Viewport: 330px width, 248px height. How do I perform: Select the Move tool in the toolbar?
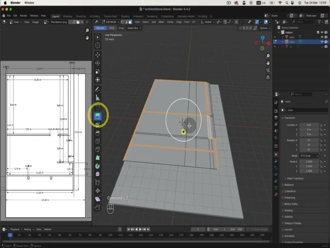point(98,54)
